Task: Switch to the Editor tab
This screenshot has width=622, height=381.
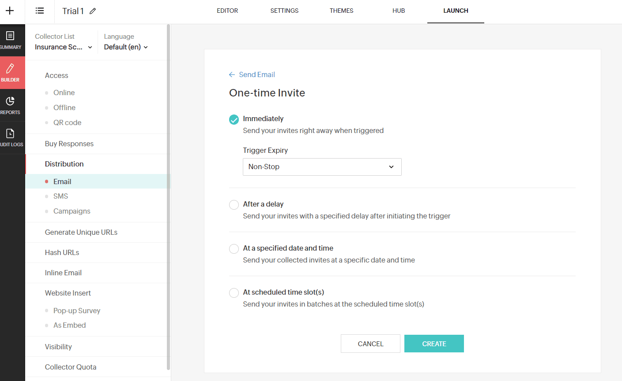Action: click(x=227, y=11)
